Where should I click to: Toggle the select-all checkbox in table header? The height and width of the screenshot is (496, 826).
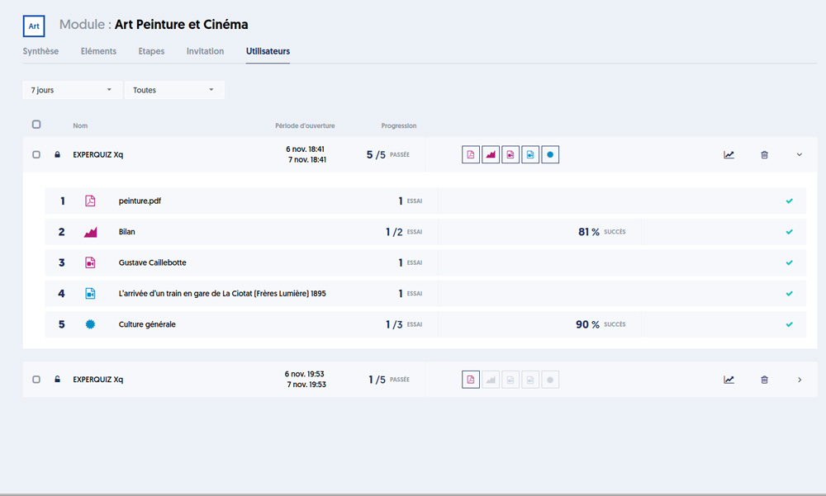point(36,125)
